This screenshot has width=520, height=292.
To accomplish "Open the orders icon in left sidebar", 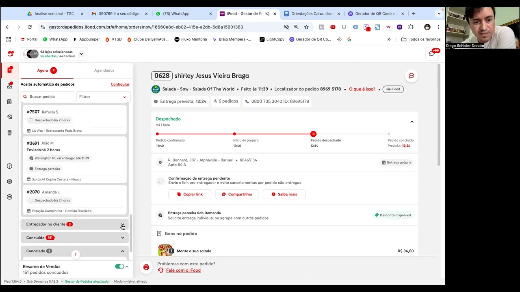I will pos(10,70).
